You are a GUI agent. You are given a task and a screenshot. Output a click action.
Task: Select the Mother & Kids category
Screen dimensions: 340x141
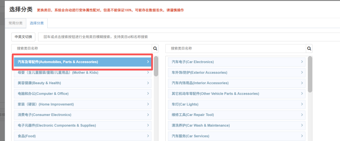83,72
